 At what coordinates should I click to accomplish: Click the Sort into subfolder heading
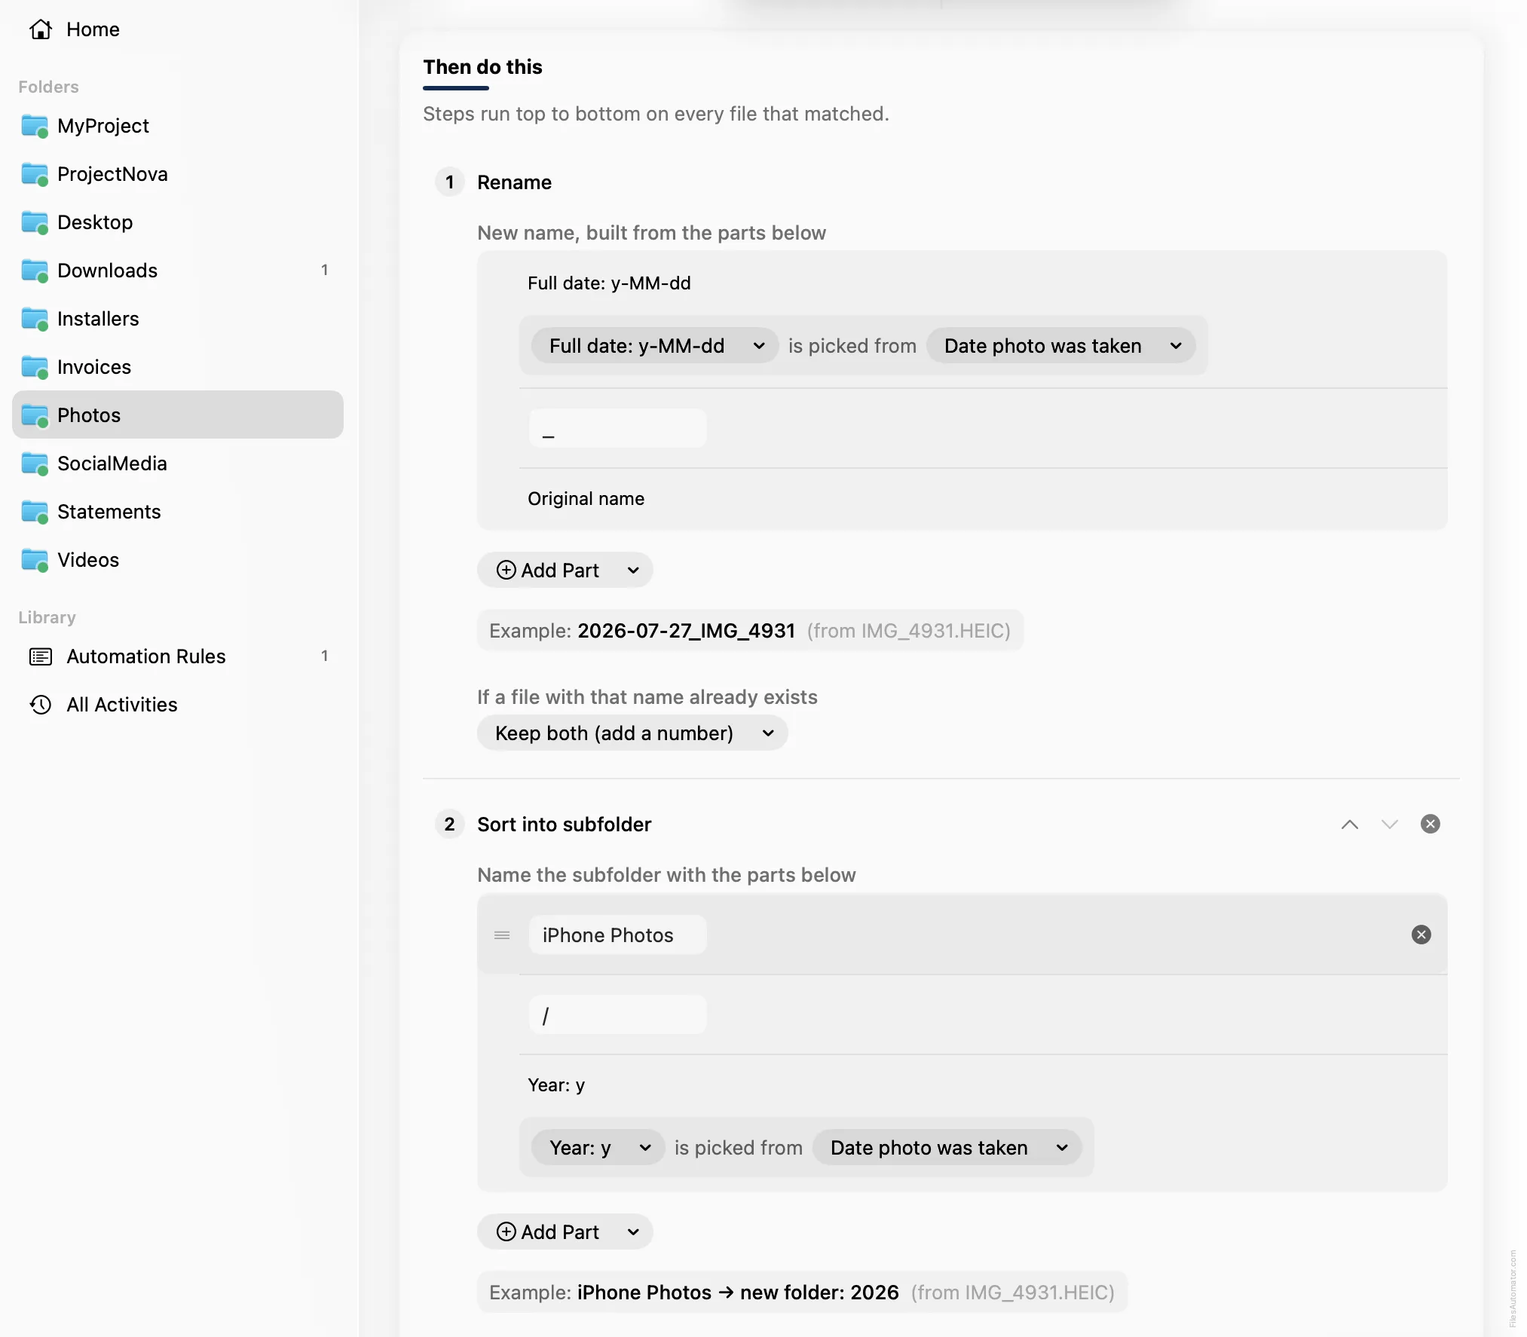[x=564, y=825]
